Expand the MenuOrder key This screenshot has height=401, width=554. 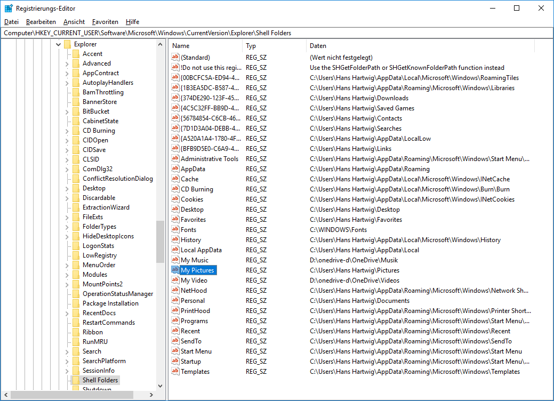point(67,265)
